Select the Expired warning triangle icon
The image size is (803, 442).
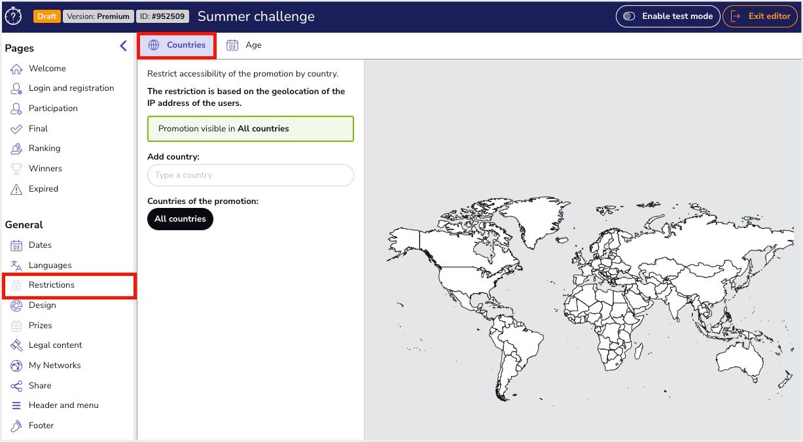[x=16, y=189]
